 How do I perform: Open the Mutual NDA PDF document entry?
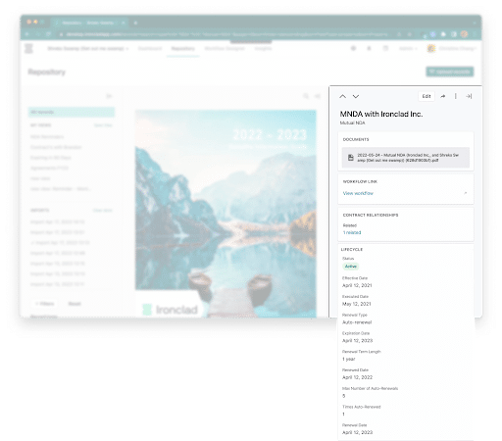[406, 158]
